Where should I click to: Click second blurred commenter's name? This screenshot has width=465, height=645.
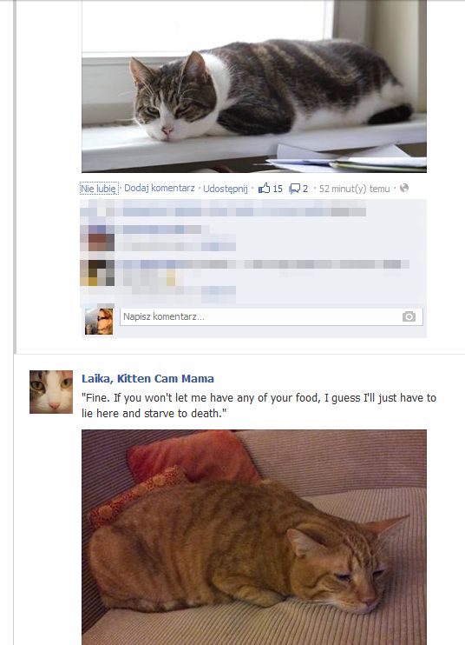tap(174, 264)
